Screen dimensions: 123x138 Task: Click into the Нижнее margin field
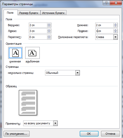click(104, 25)
